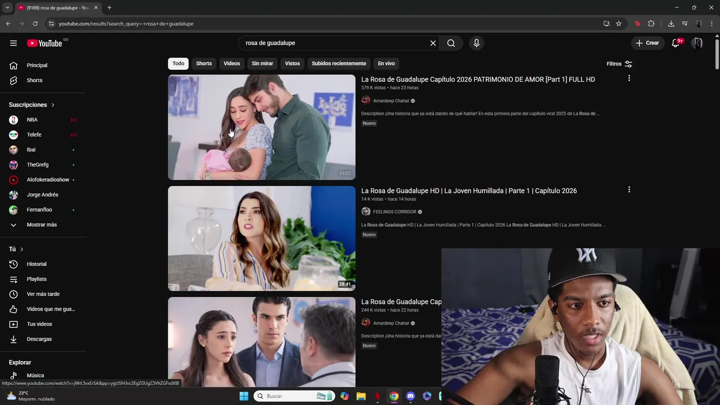Image resolution: width=720 pixels, height=405 pixels.
Task: Click the Windows taskbar Buscar search box
Action: point(293,396)
